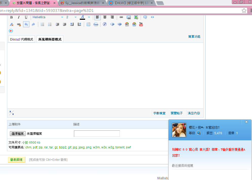
Task: Expand the font color picker arrow
Action: point(89,17)
